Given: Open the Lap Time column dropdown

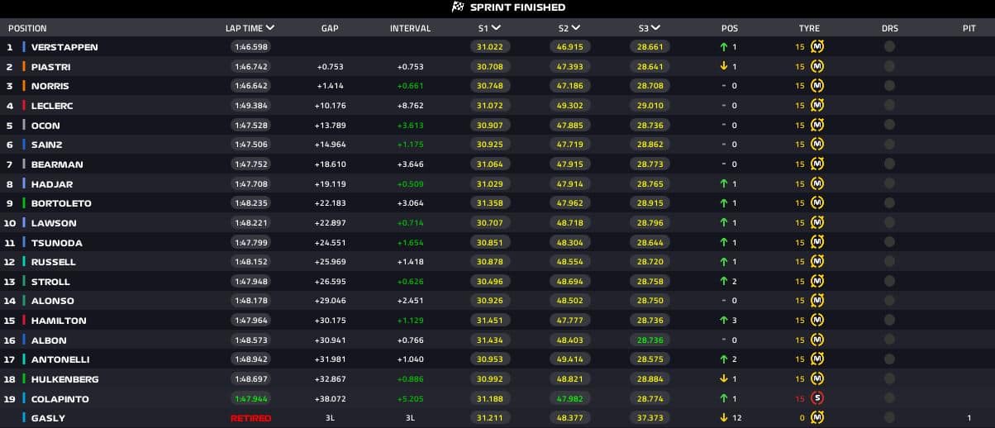Looking at the screenshot, I should pyautogui.click(x=270, y=28).
